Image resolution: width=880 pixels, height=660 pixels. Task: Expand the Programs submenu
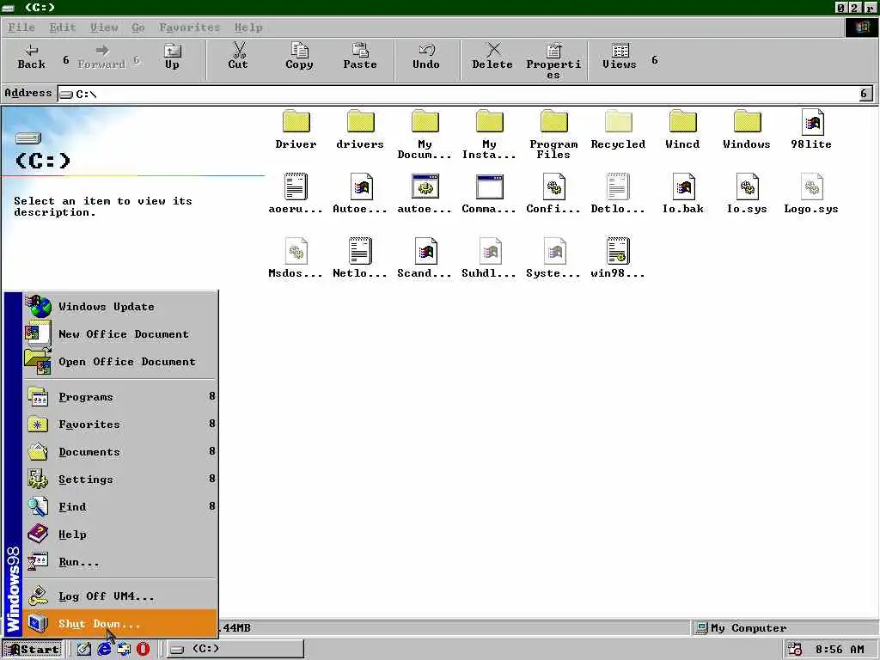coord(120,397)
